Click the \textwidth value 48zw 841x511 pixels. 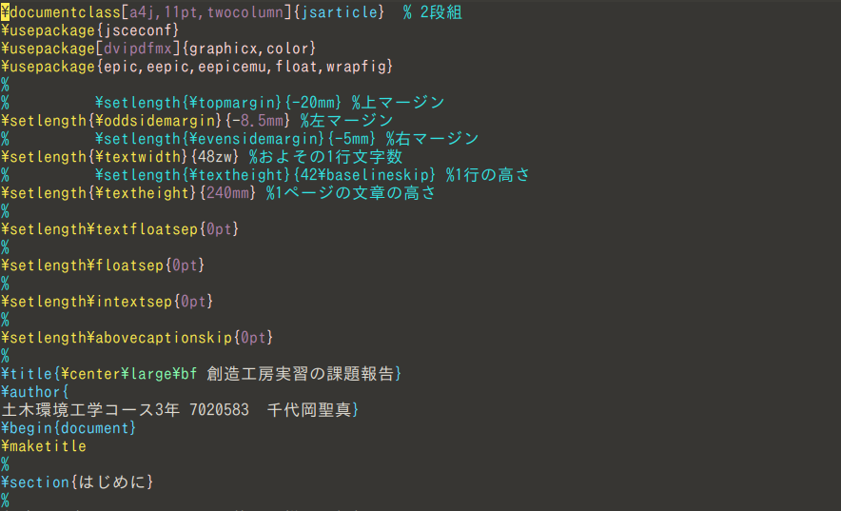(x=215, y=157)
